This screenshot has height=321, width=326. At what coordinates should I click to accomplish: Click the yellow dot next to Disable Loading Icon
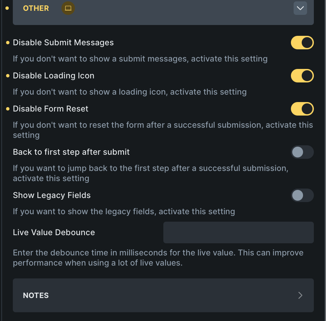(7, 76)
